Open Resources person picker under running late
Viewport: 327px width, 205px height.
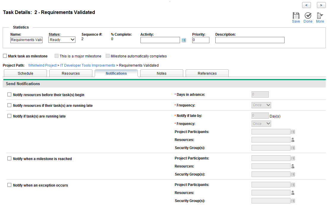[x=293, y=140]
